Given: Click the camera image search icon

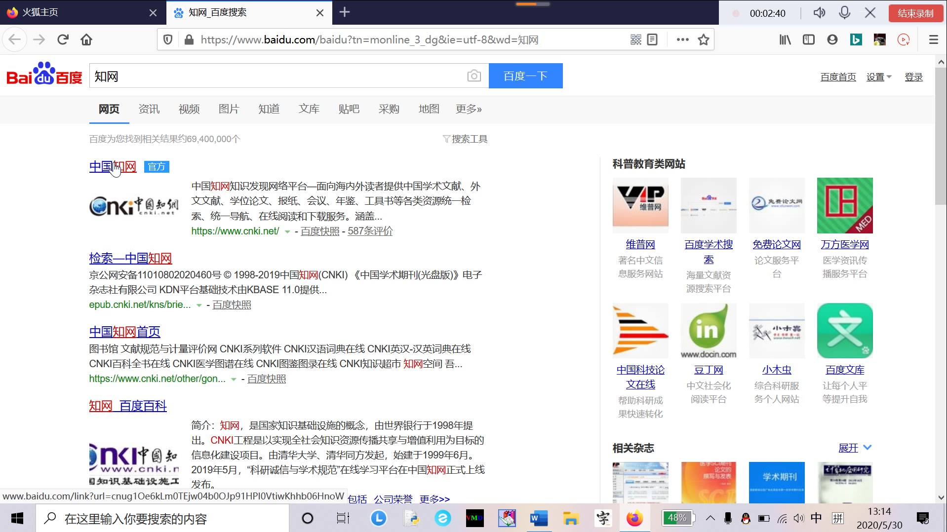Looking at the screenshot, I should 474,76.
